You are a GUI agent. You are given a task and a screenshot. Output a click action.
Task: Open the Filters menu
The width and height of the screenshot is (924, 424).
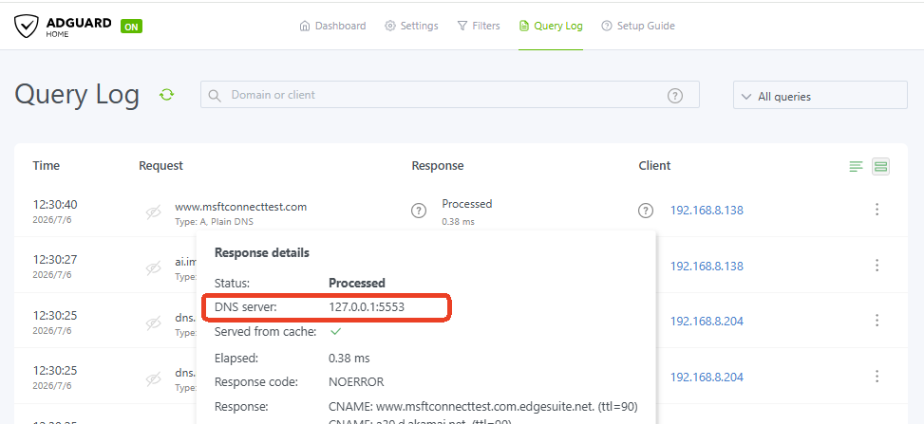479,26
